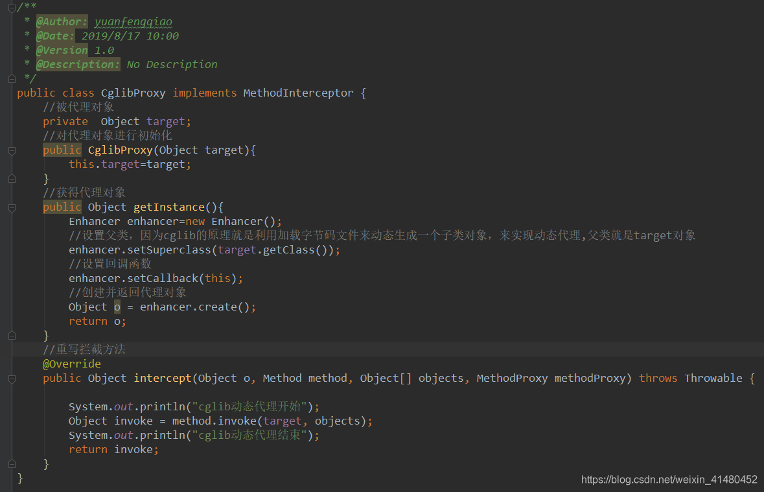Click the date value "2019/8/17 10:00"

[x=130, y=36]
